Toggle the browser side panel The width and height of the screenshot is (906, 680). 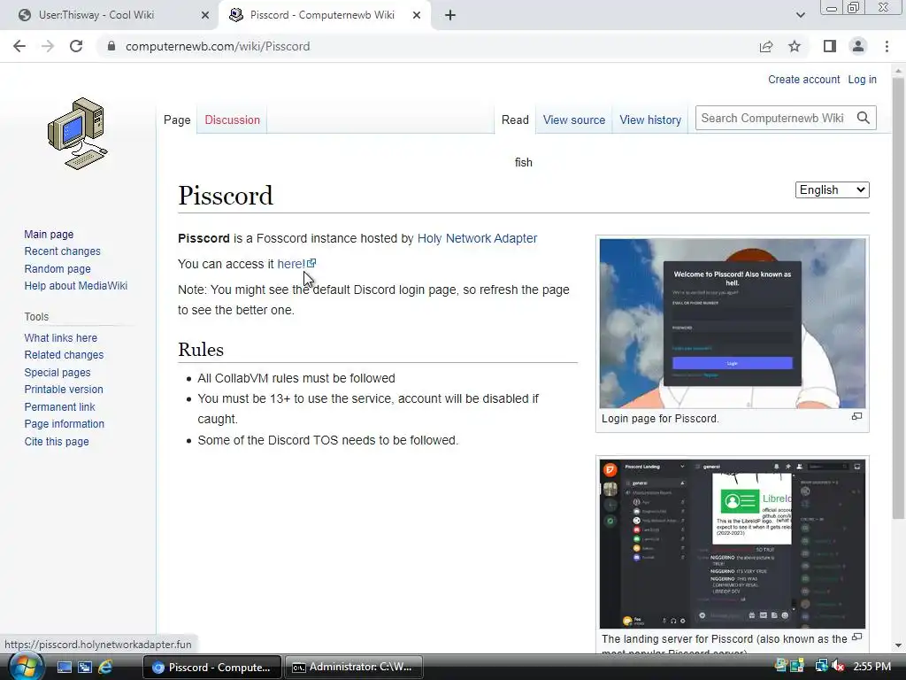[x=830, y=46]
